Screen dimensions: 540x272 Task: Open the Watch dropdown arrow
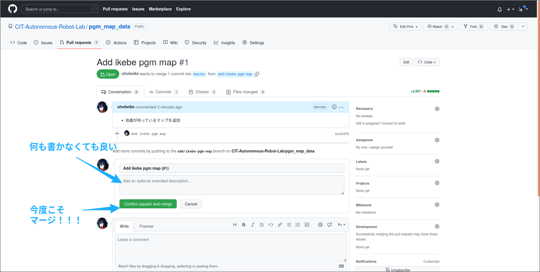pyautogui.click(x=452, y=26)
